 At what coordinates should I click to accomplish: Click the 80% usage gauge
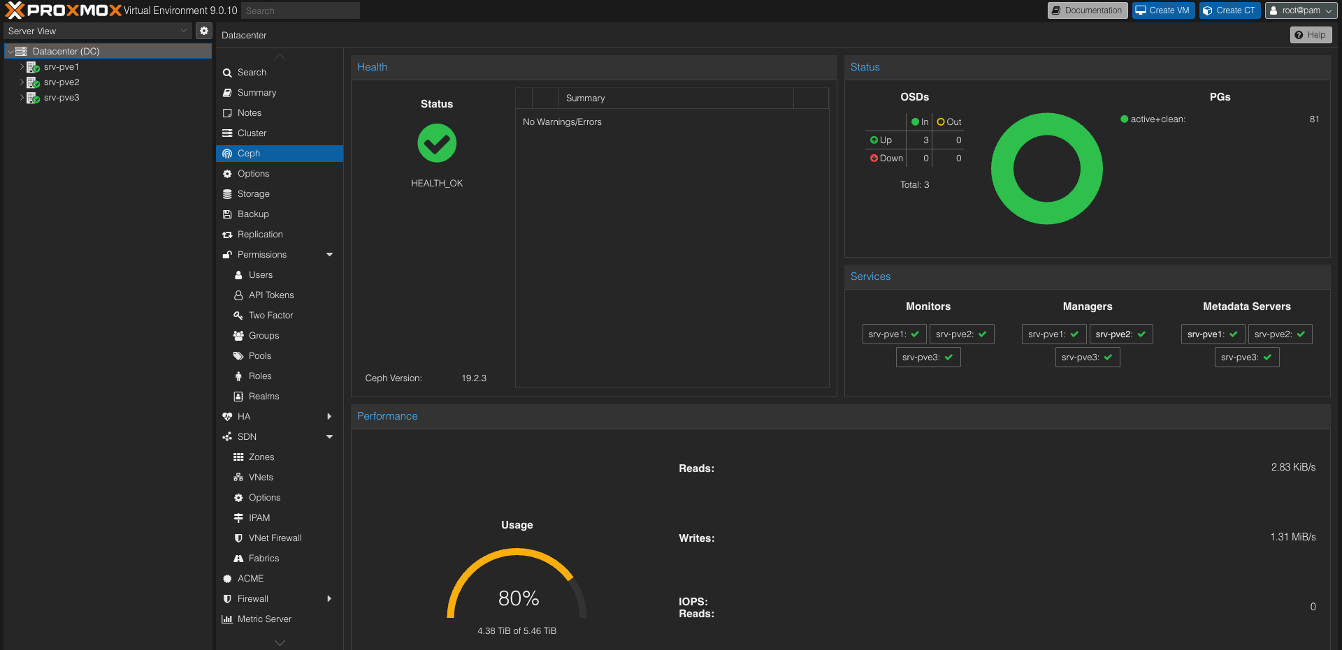[x=517, y=598]
